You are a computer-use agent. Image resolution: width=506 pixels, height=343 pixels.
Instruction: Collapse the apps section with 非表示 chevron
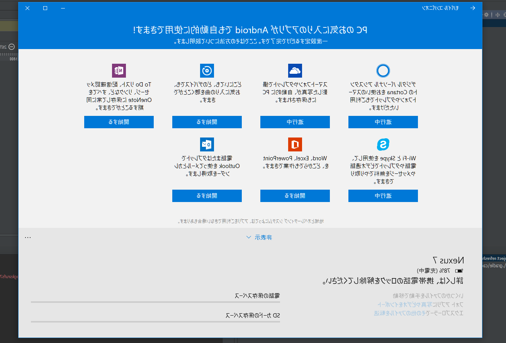[259, 237]
